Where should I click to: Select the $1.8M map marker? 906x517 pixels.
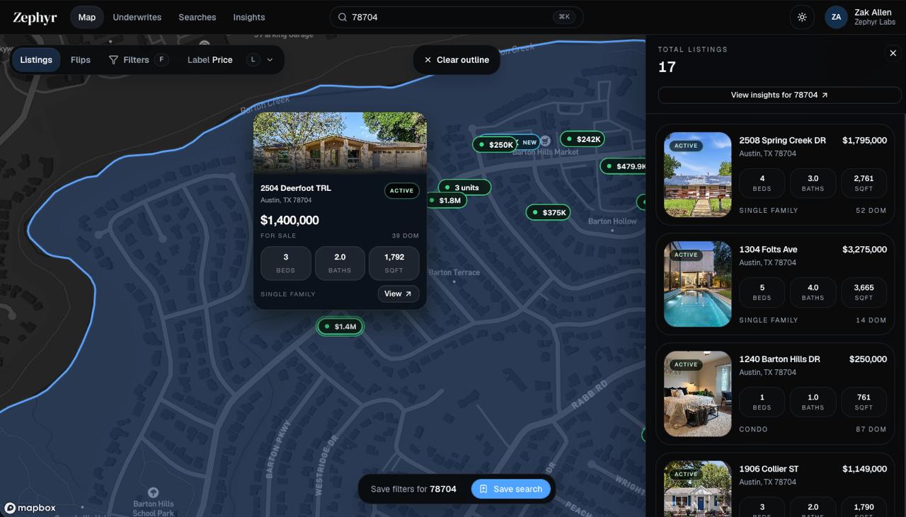[446, 200]
